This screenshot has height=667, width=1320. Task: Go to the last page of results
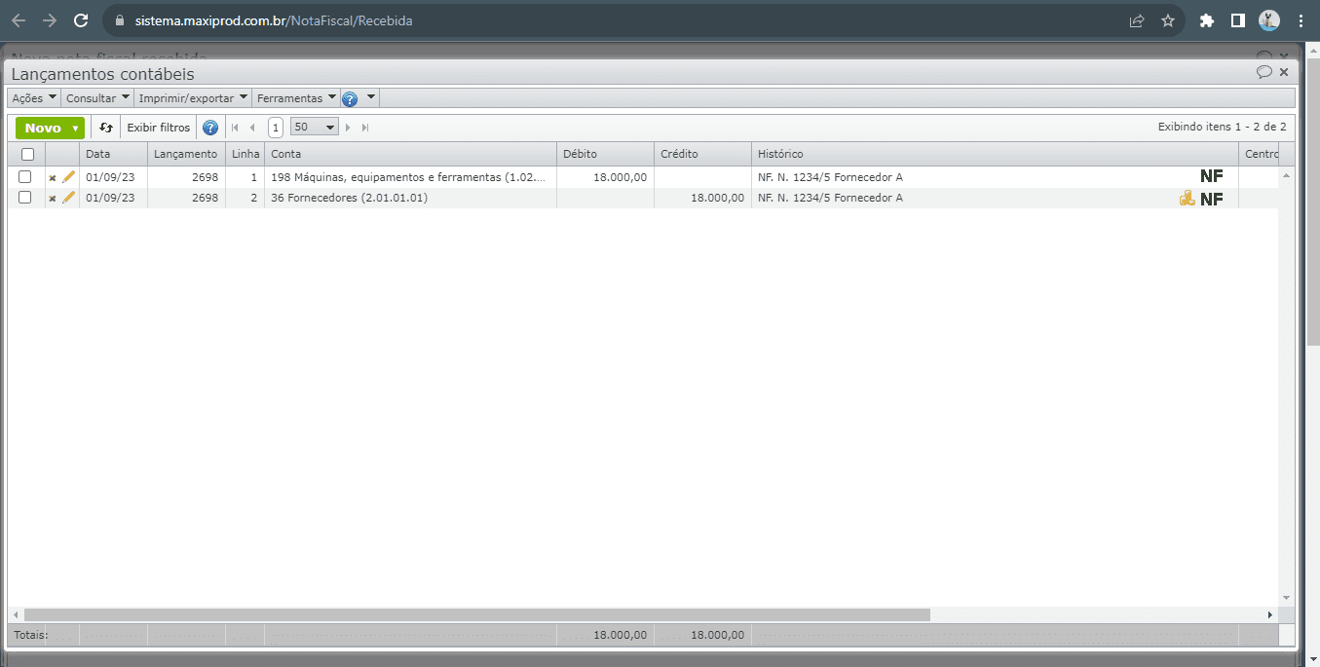coord(365,128)
